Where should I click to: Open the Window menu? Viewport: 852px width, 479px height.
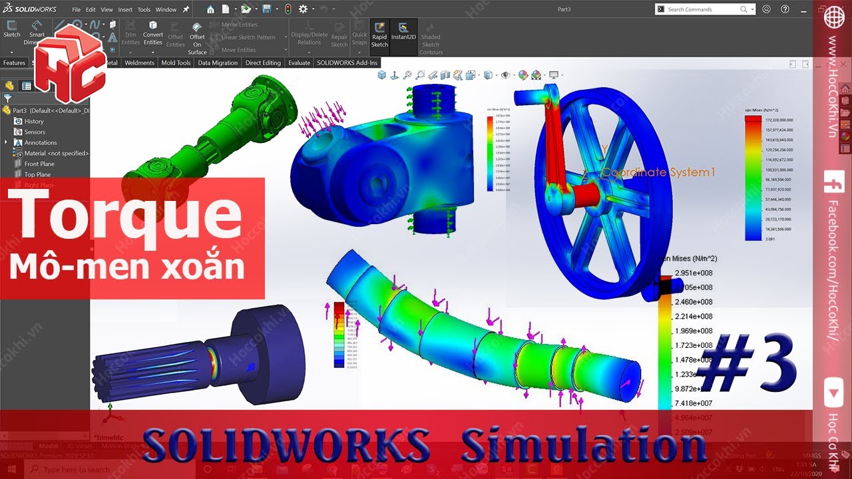point(166,10)
